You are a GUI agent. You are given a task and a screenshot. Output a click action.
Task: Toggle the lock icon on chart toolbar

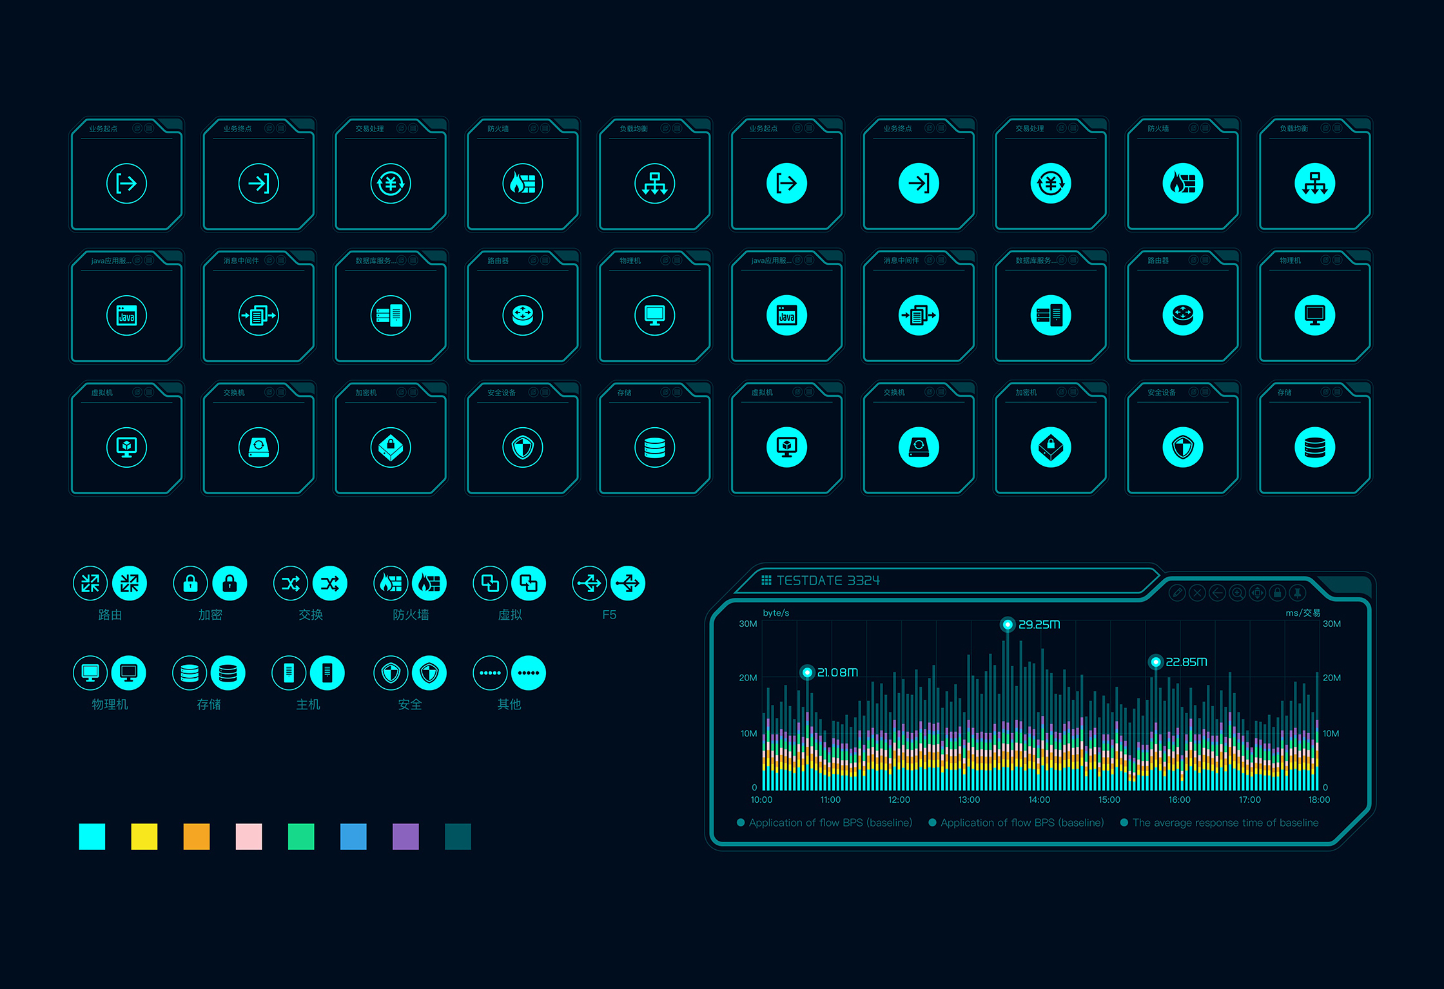click(x=1277, y=593)
